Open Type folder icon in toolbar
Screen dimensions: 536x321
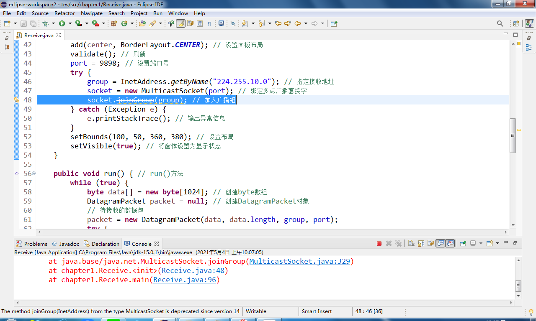click(142, 23)
